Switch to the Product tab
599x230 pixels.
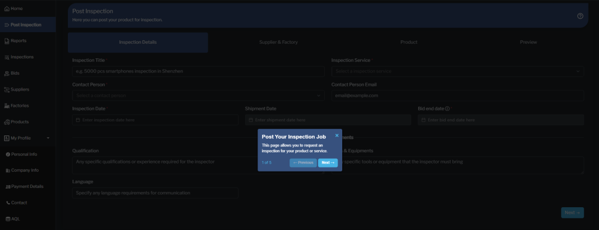pyautogui.click(x=409, y=43)
